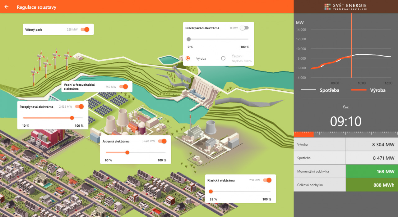Image resolution: width=398 pixels, height=217 pixels.
Task: Toggle the Větrný park switch off
Action: (x=85, y=29)
